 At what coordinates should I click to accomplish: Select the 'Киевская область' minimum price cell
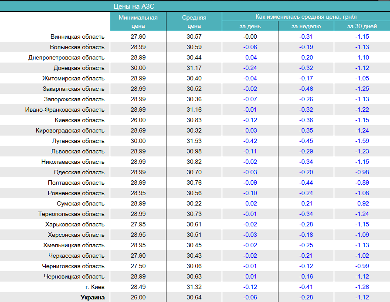(138, 120)
